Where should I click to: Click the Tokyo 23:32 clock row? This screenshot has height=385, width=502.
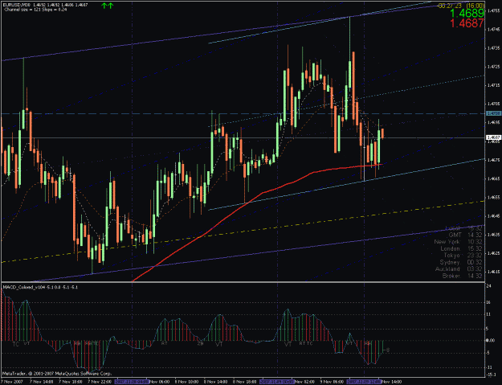point(463,256)
